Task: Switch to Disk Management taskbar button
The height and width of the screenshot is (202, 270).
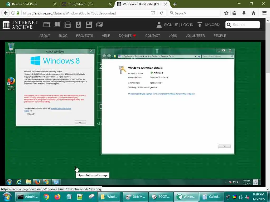Action: tap(136, 197)
